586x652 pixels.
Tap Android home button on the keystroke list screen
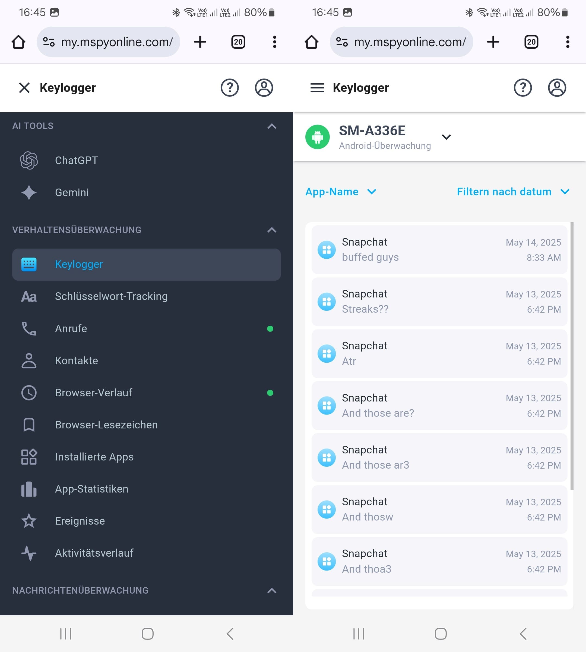click(x=441, y=634)
